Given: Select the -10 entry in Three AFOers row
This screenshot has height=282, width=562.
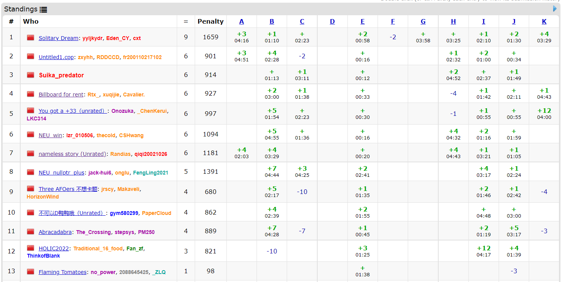Looking at the screenshot, I should pyautogui.click(x=302, y=192).
